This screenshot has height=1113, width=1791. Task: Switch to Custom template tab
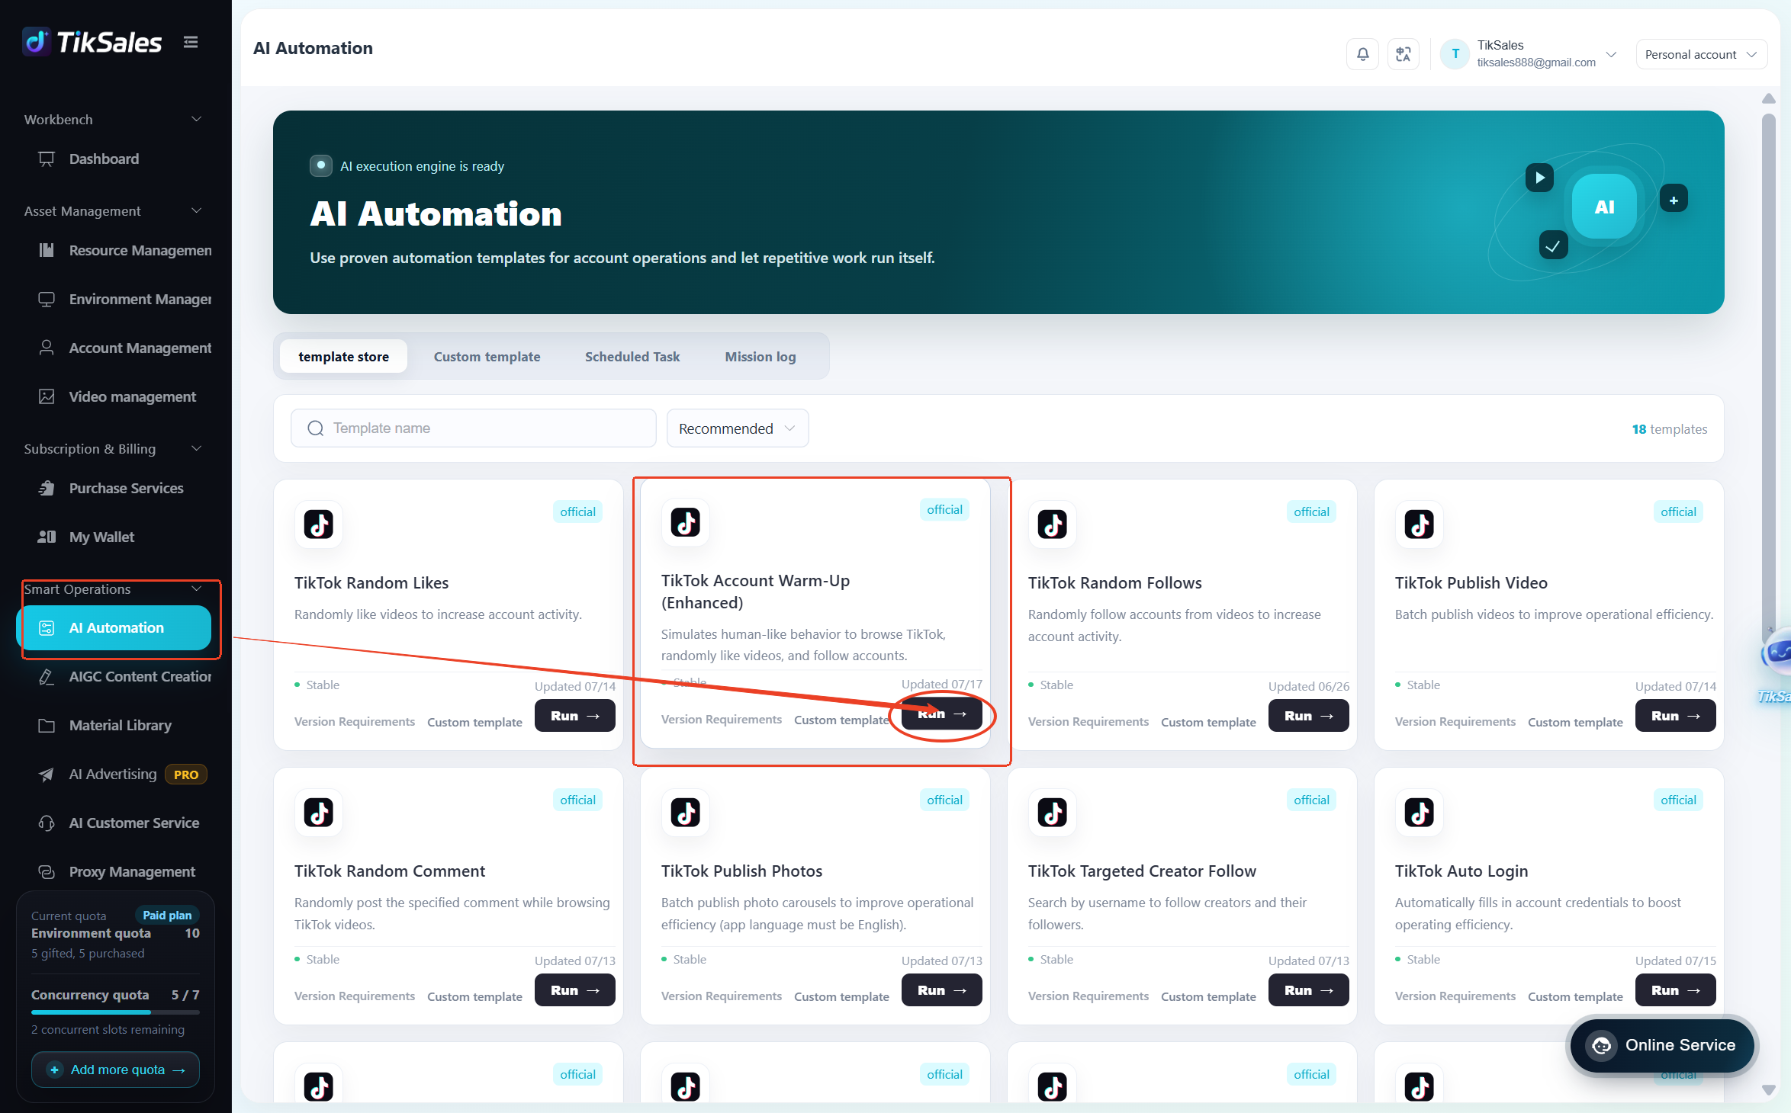[x=487, y=356]
